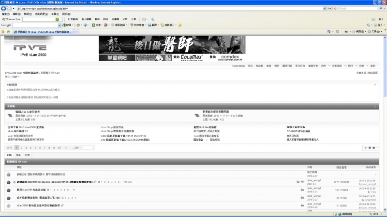Click the Google Toolbar AutoFill button
Image resolution: width=387 pixels, height=217 pixels.
pyautogui.click(x=167, y=25)
